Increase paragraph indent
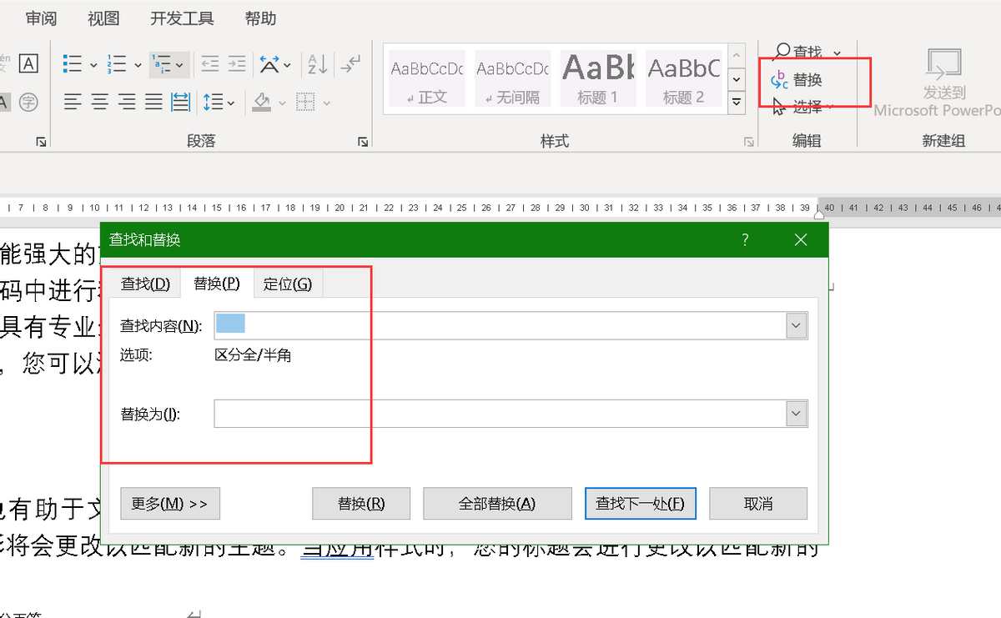 click(238, 64)
